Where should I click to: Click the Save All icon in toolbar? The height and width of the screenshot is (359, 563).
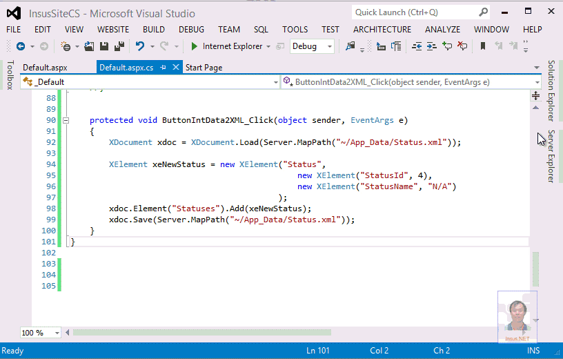click(118, 46)
